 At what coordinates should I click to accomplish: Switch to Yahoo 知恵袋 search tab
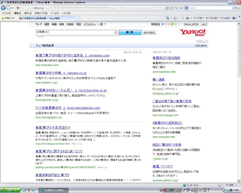[x=70, y=24]
